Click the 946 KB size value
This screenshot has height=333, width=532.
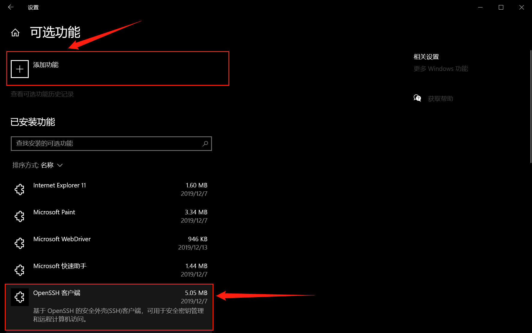(198, 239)
